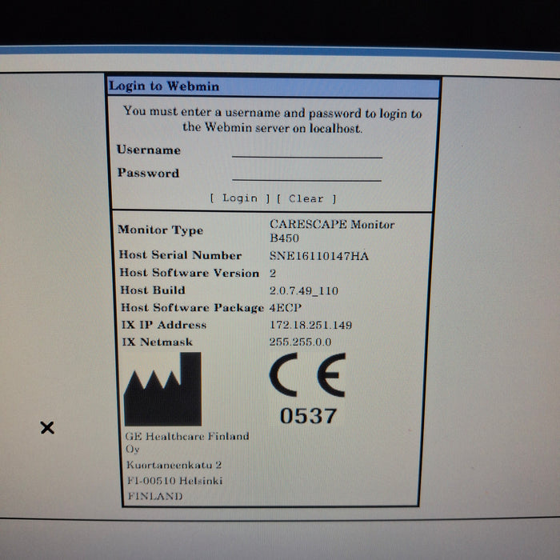Click the Username label
560x560 pixels.
pyautogui.click(x=149, y=150)
